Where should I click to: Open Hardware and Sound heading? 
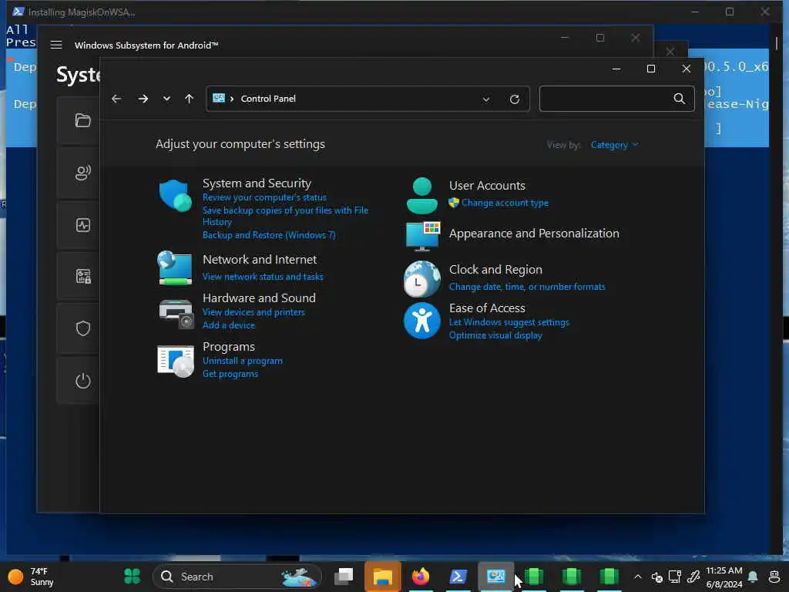[259, 298]
